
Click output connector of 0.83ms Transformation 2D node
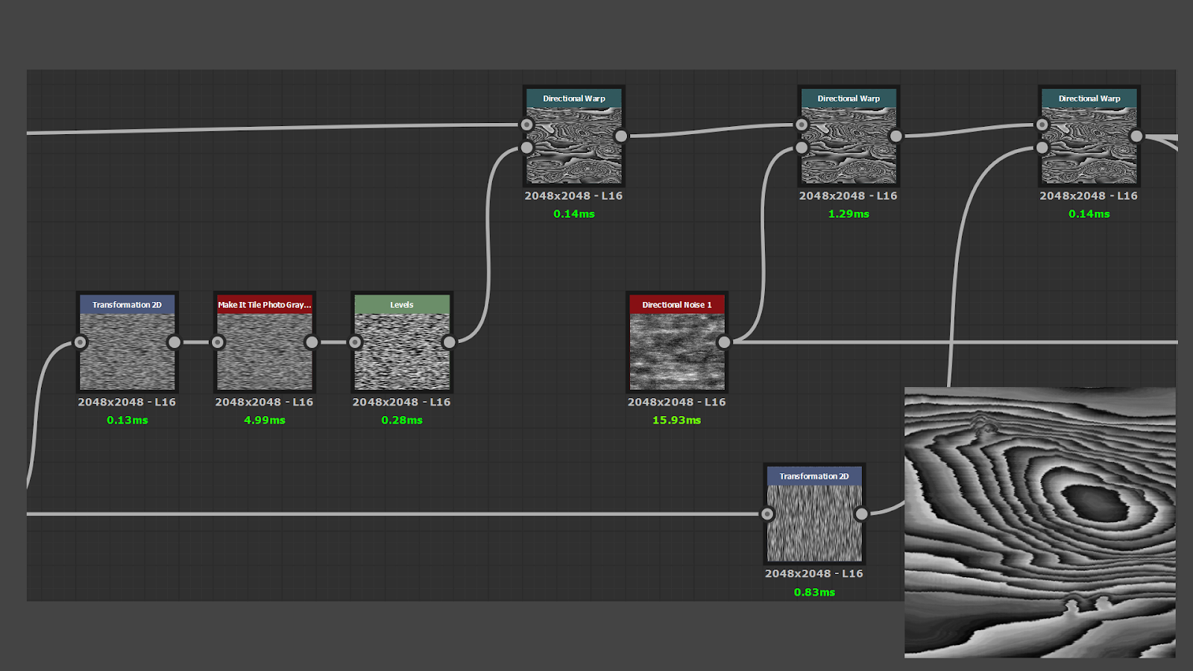point(861,514)
